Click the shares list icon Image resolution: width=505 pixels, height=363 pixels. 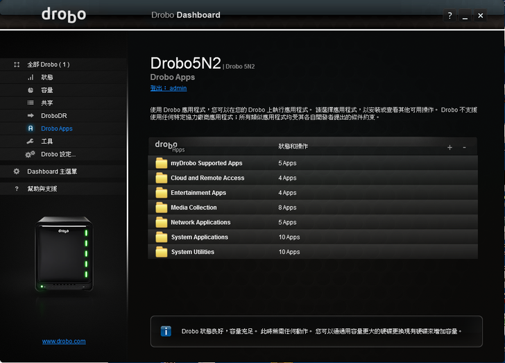click(x=31, y=103)
